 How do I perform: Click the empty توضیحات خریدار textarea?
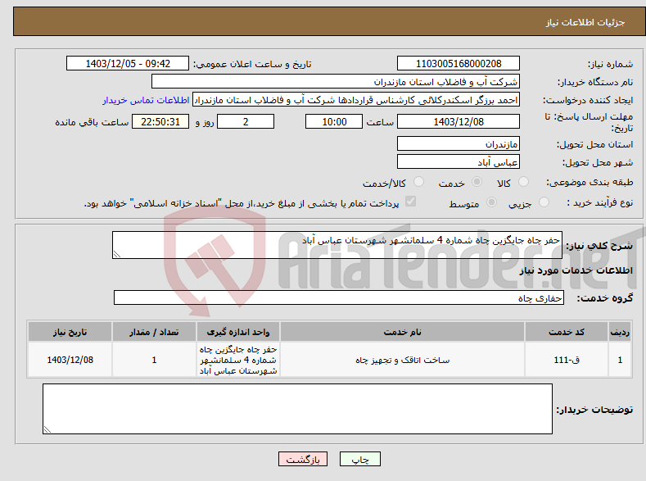pos(297,409)
